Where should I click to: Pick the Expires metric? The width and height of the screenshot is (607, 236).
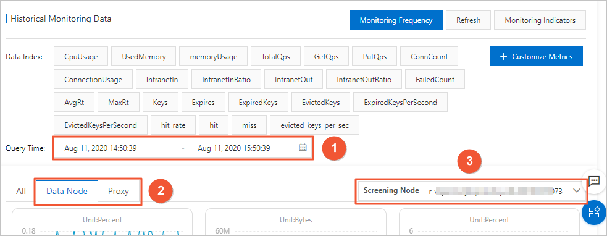203,103
